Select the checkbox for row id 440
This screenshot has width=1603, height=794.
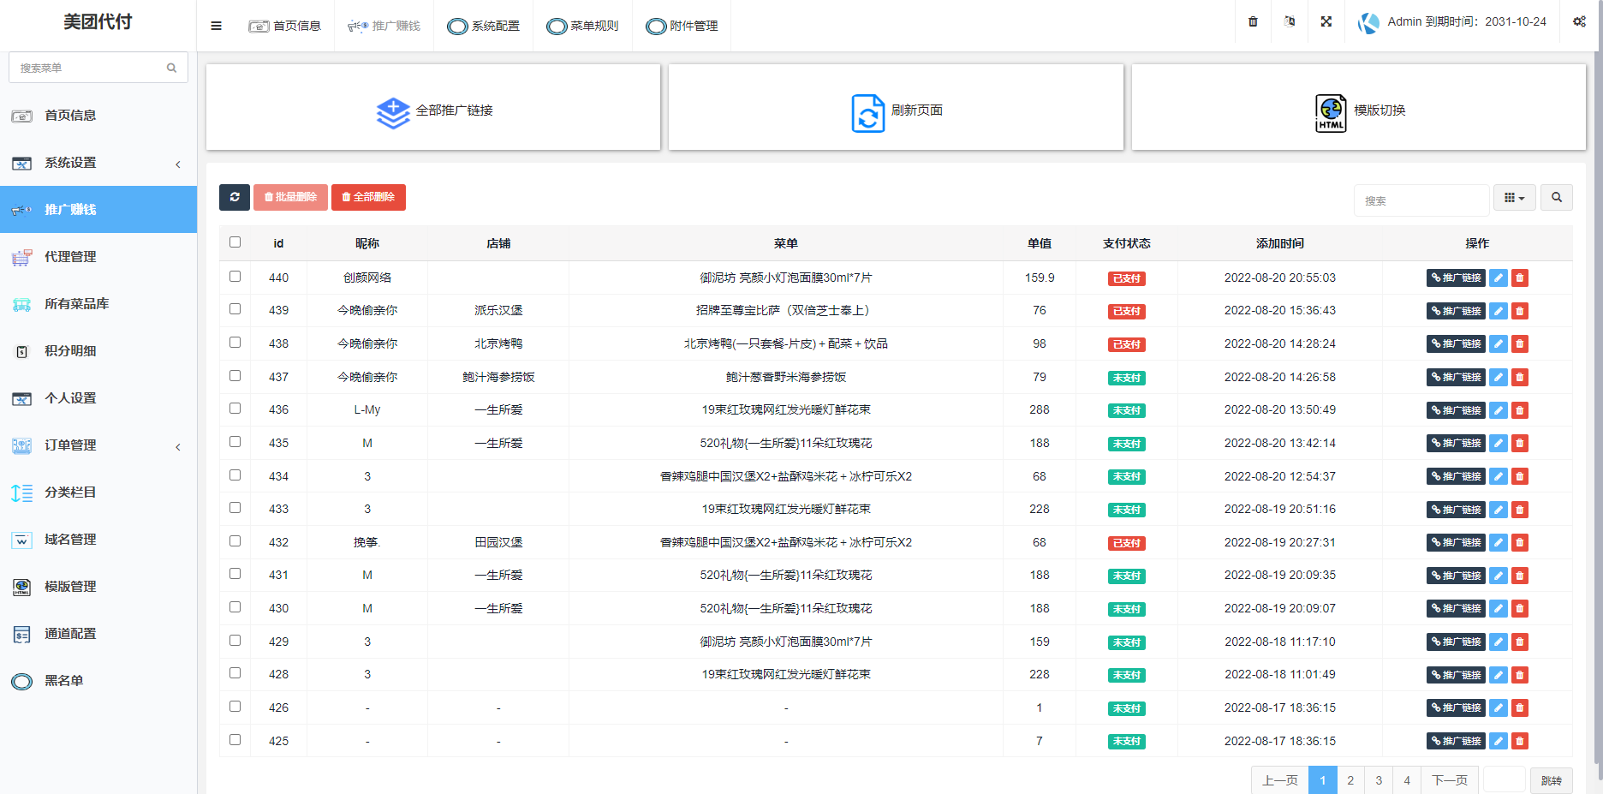point(234,275)
